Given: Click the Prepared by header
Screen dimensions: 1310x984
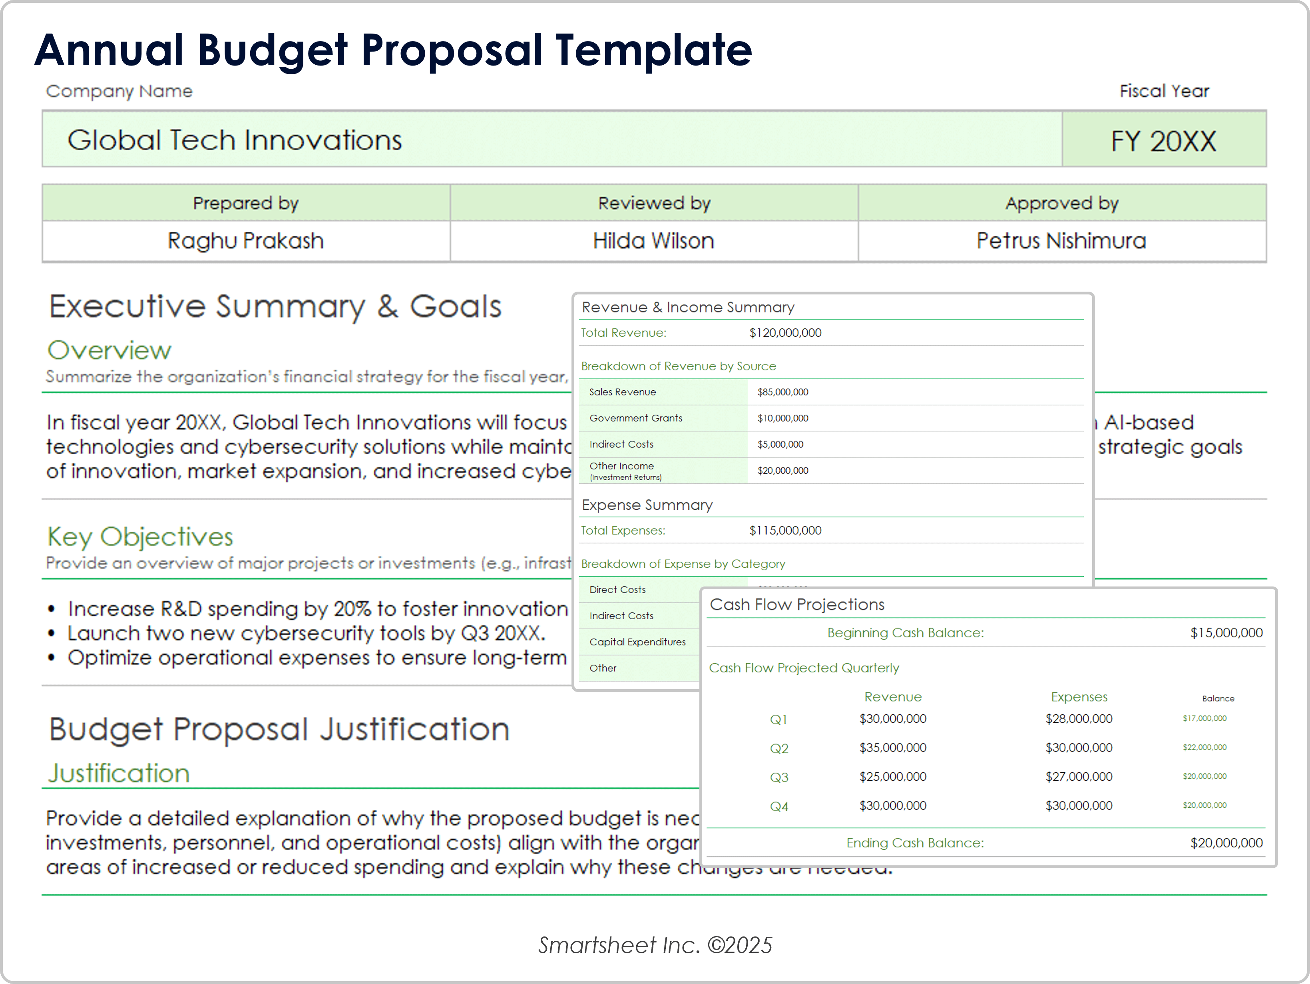Looking at the screenshot, I should (x=246, y=203).
